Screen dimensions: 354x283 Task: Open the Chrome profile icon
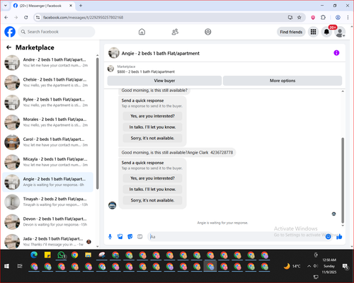click(338, 18)
